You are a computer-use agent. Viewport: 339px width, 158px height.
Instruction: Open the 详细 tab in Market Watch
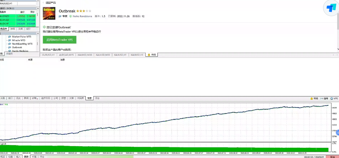[13, 29]
